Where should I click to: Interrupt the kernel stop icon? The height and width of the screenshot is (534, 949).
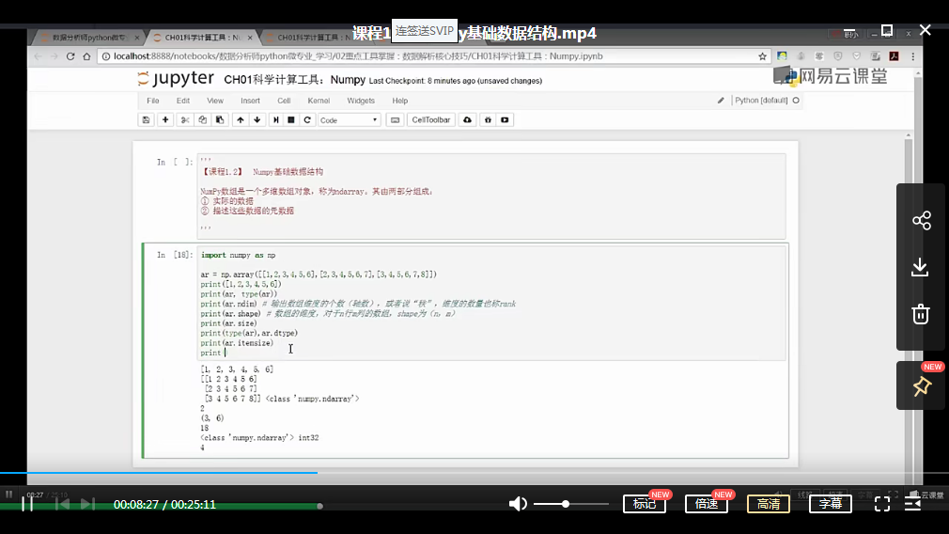291,120
